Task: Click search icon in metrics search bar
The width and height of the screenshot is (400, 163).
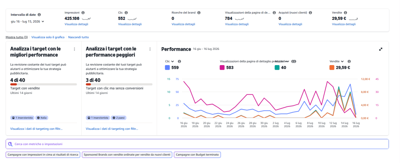Action: click(10, 144)
